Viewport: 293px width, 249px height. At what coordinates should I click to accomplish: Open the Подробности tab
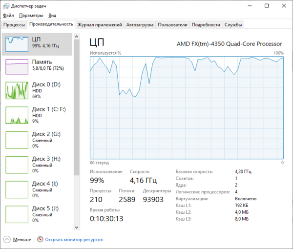click(x=206, y=25)
